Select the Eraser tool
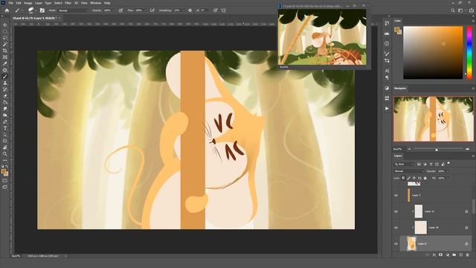This screenshot has width=476, height=268. (5, 96)
